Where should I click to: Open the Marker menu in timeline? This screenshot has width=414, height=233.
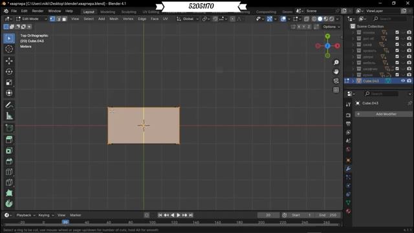pyautogui.click(x=76, y=215)
